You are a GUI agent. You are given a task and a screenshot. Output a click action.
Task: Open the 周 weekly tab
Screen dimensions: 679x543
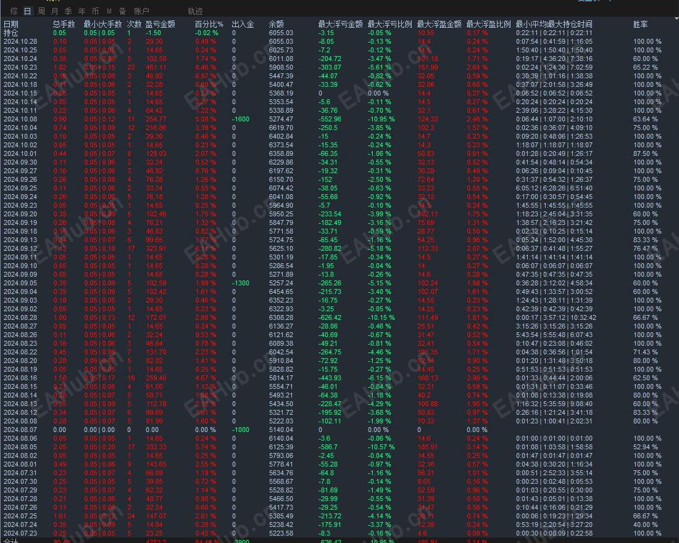[x=41, y=11]
